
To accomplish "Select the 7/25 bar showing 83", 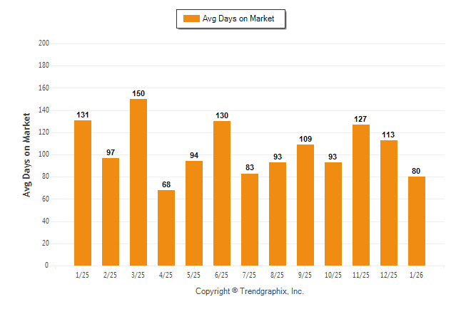I will click(250, 219).
